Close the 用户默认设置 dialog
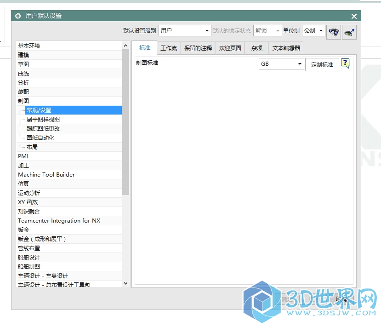Viewport: 381px width, 327px height. point(354,16)
